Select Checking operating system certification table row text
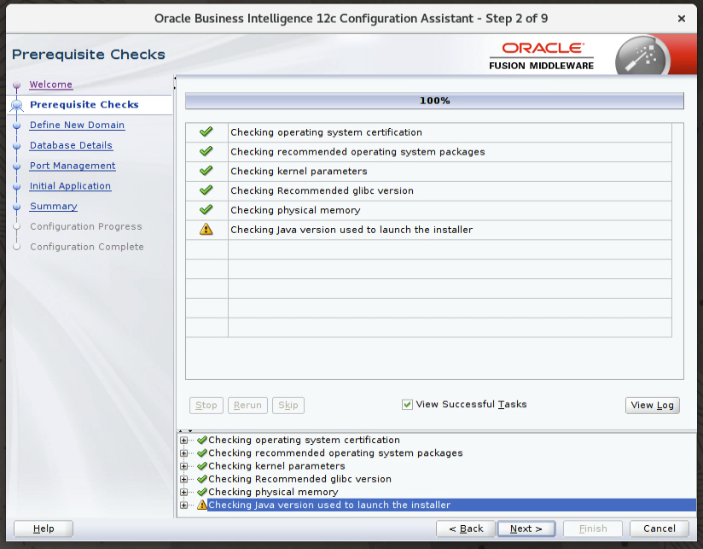 click(x=327, y=132)
